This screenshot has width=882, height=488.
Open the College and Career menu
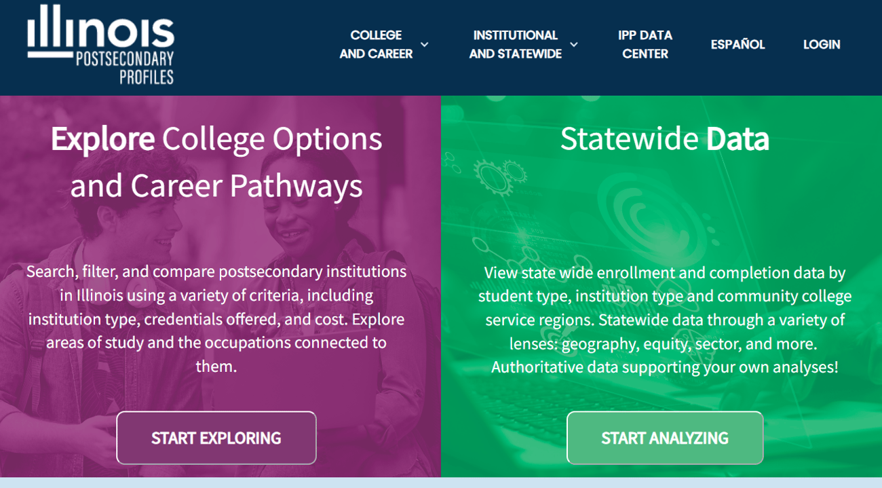pyautogui.click(x=376, y=45)
